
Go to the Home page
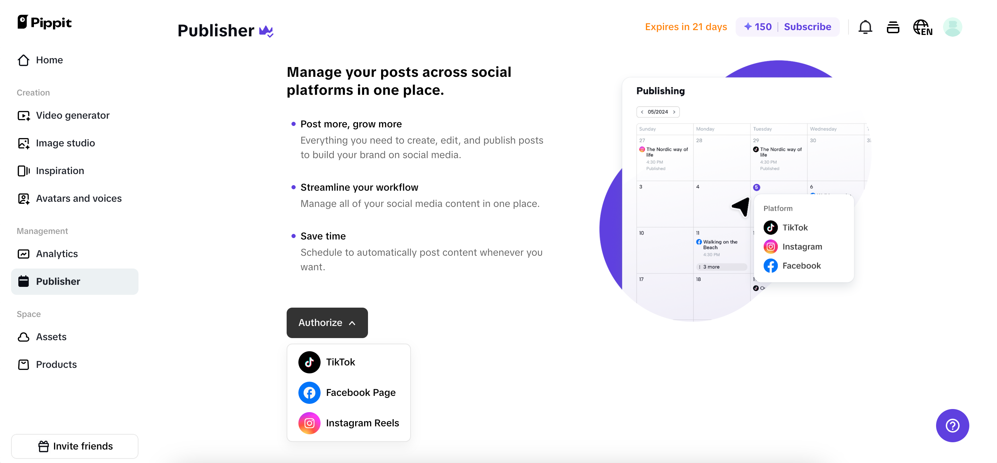(49, 60)
